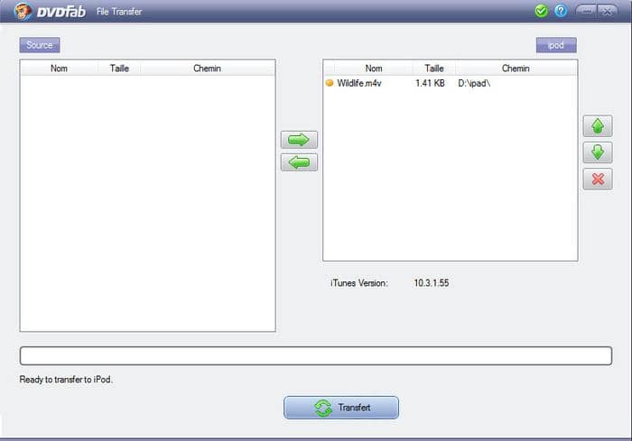The image size is (632, 441).
Task: Click the empty transfer progress bar
Action: tap(316, 356)
